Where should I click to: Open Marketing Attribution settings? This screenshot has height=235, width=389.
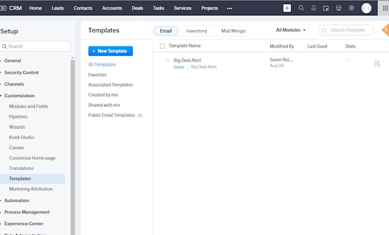pyautogui.click(x=31, y=189)
